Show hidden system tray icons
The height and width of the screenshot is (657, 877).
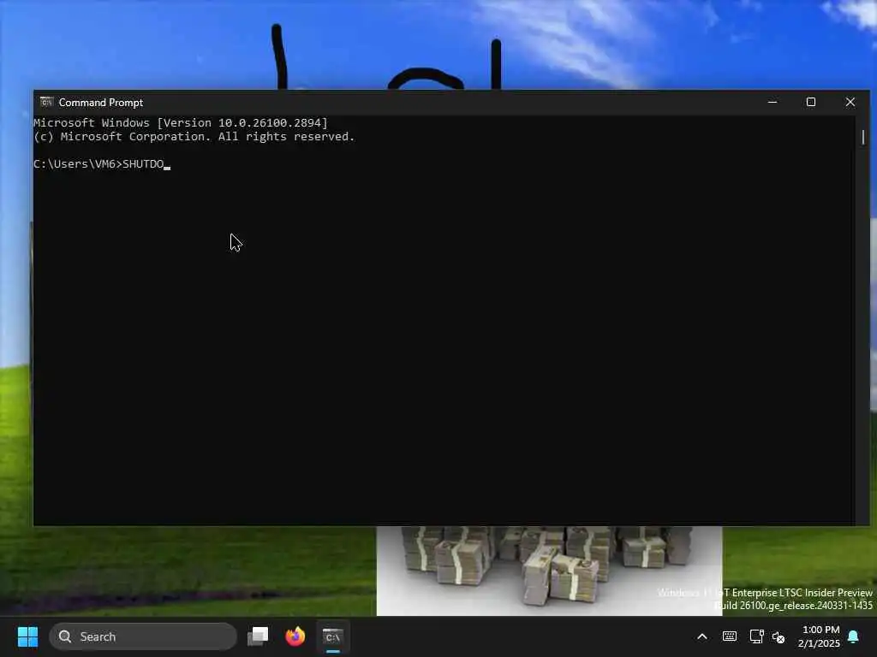point(702,636)
